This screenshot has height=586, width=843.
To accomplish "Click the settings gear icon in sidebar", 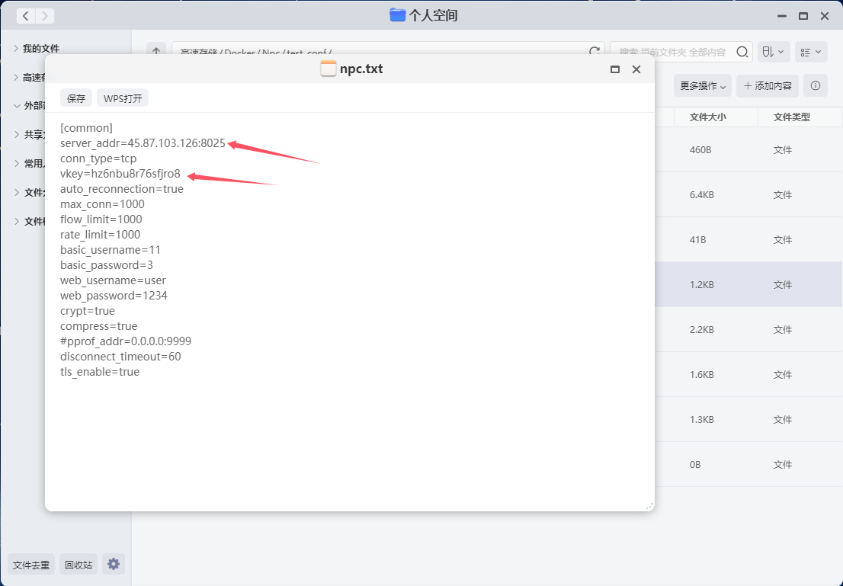I will pos(114,564).
